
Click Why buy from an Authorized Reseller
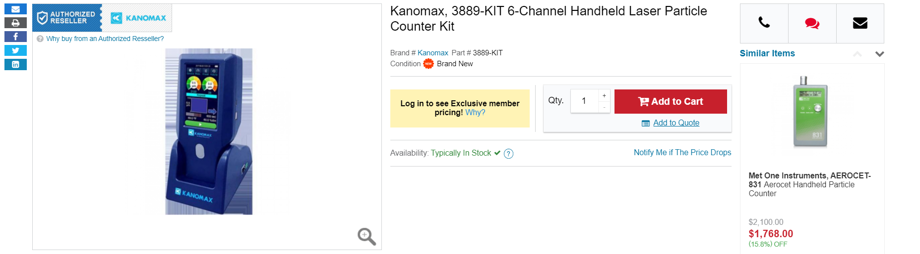point(105,39)
